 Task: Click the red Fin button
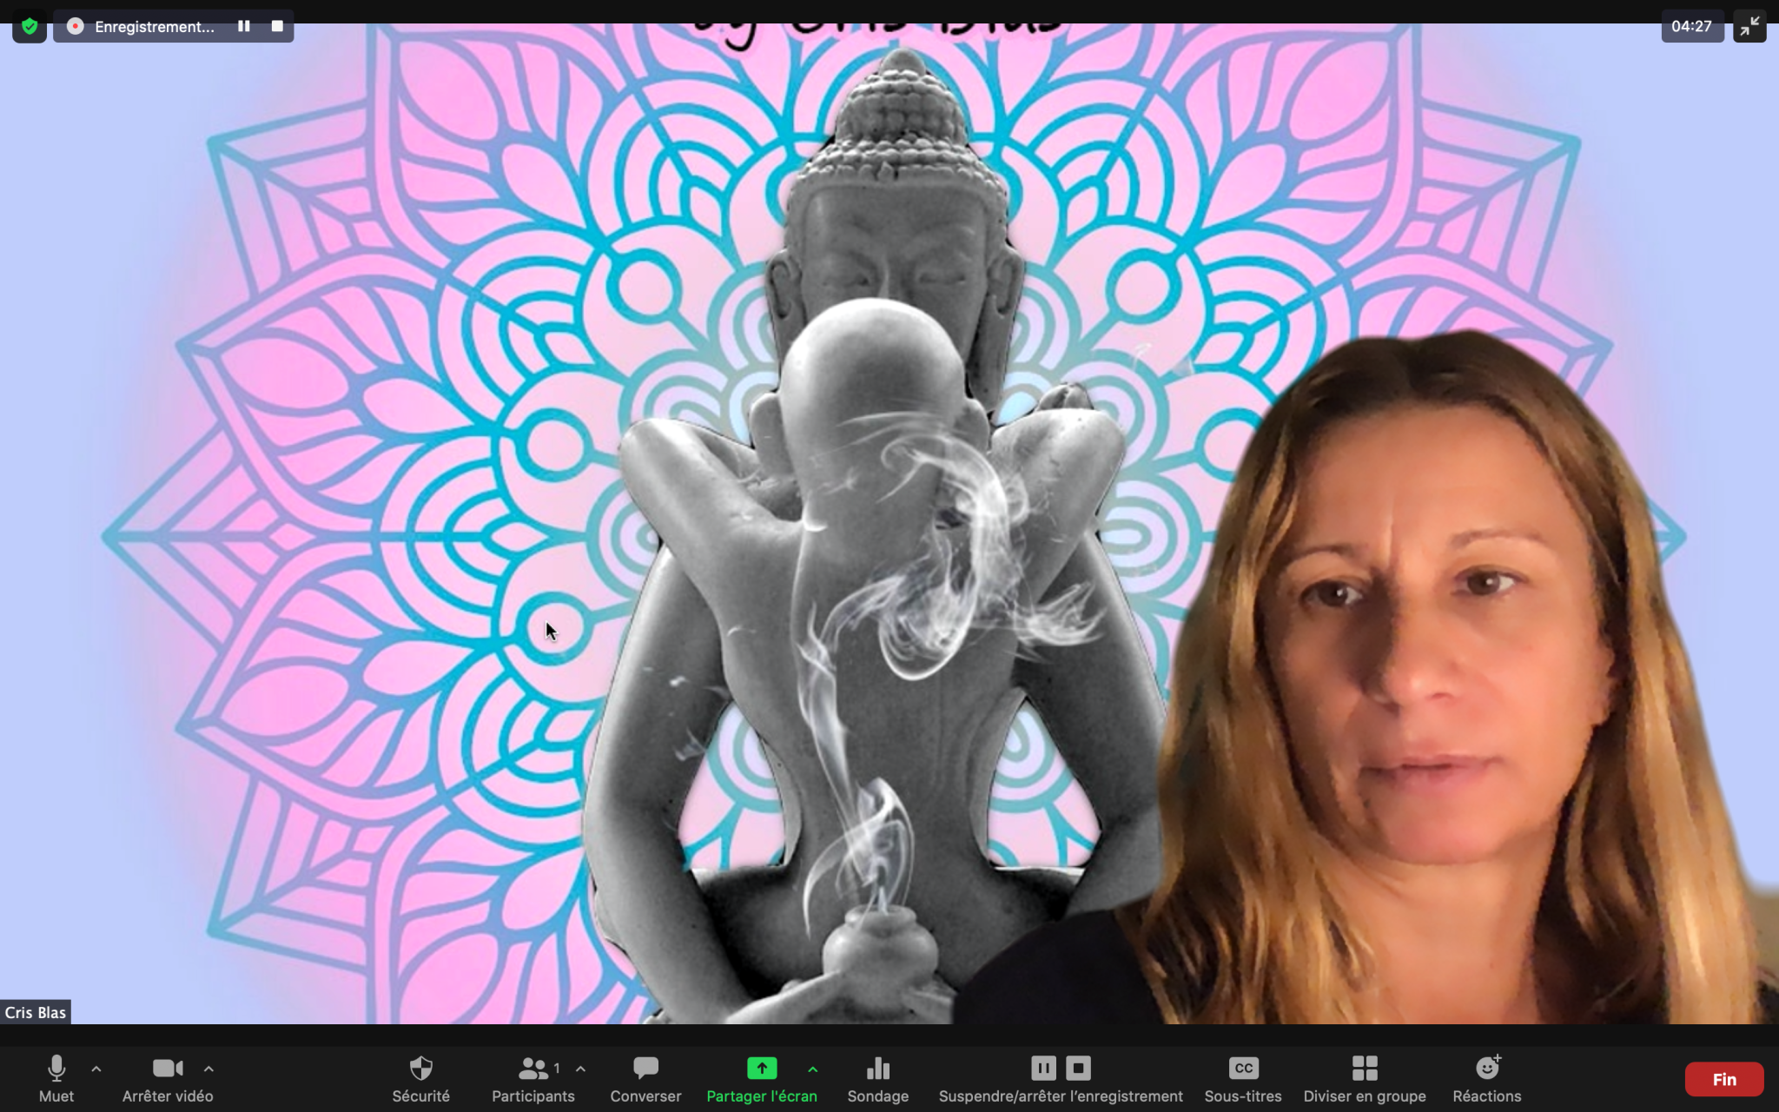click(1723, 1079)
